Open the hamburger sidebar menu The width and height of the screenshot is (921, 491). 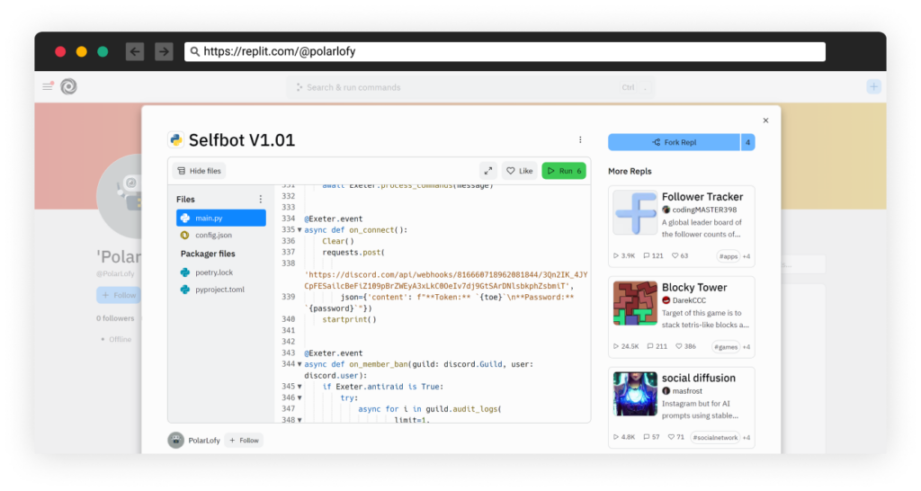click(x=48, y=86)
